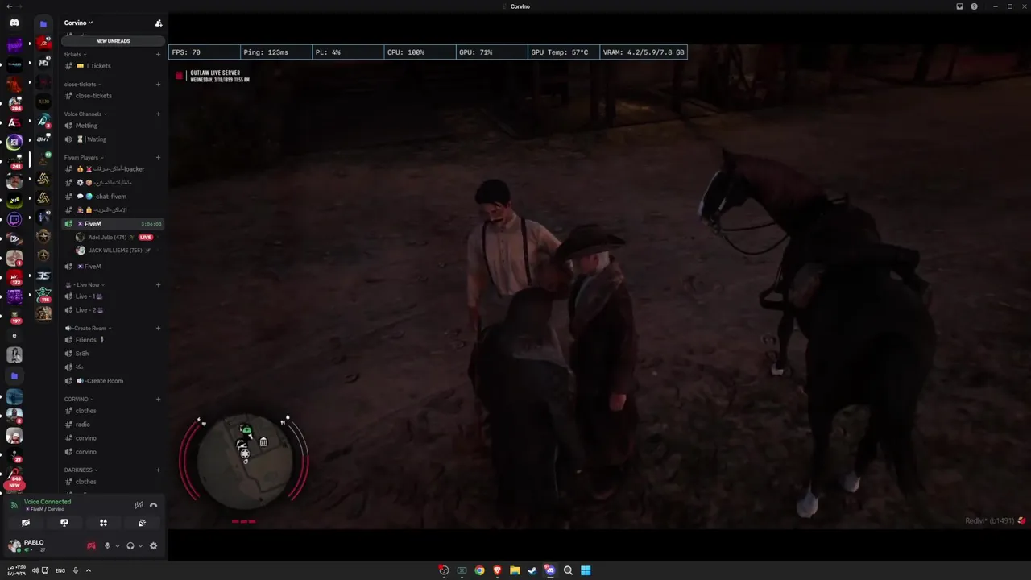Viewport: 1031px width, 580px height.
Task: Open the Corvino server name dropdown
Action: point(78,23)
